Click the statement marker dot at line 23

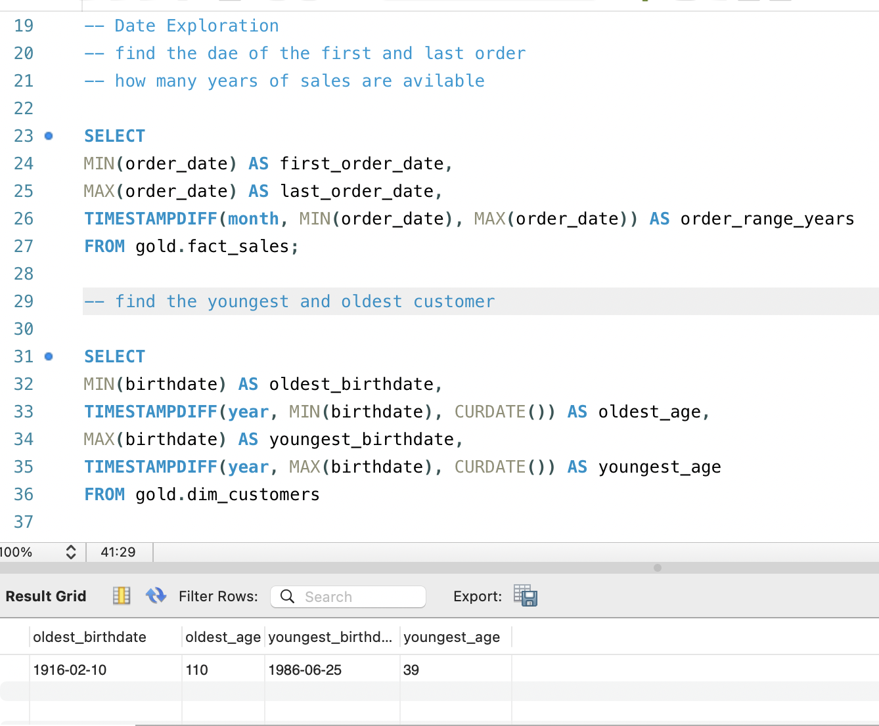pos(49,136)
